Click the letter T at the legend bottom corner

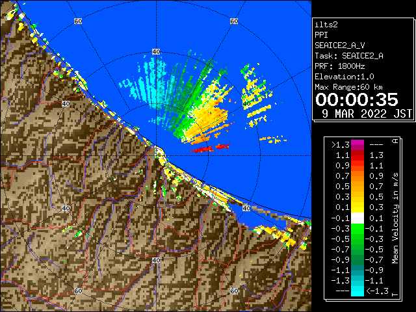[395, 294]
